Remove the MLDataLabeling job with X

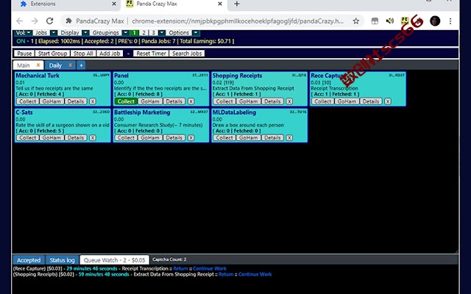(x=289, y=137)
